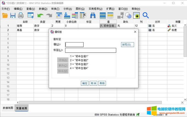
Task: Select the '3 = 初中生组3' list entry
Action: tap(79, 64)
